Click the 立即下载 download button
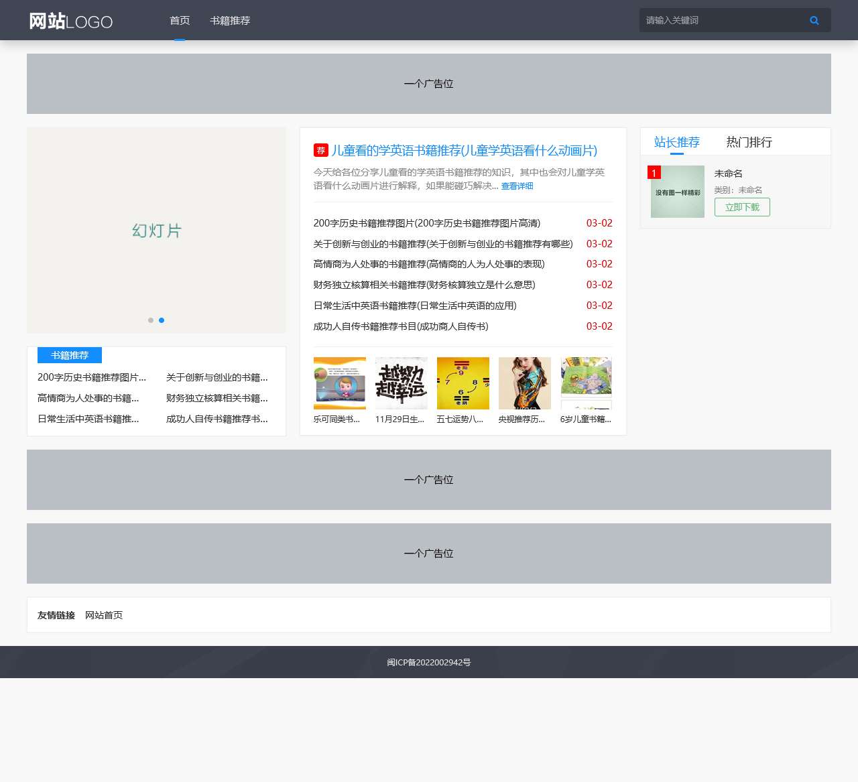This screenshot has height=782, width=858. point(742,207)
